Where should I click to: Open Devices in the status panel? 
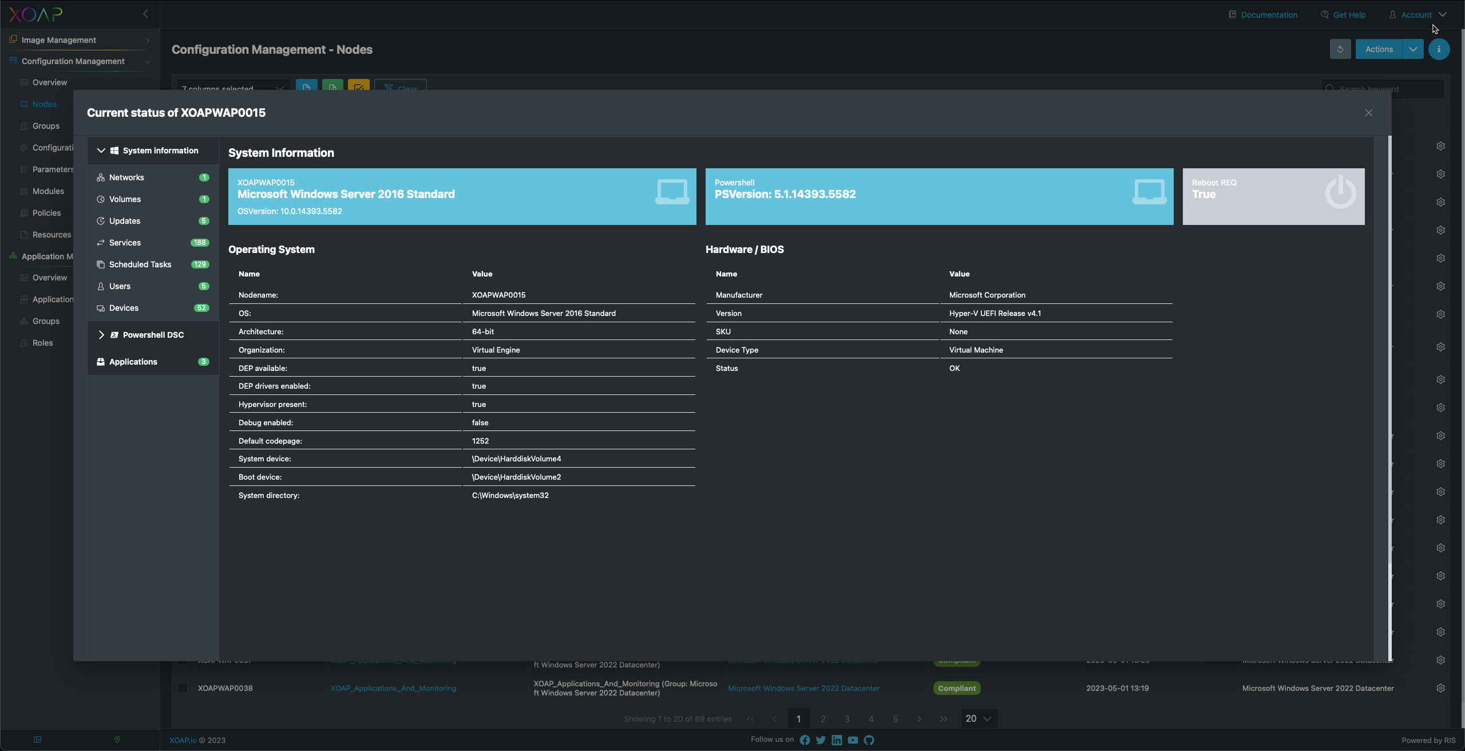tap(153, 308)
